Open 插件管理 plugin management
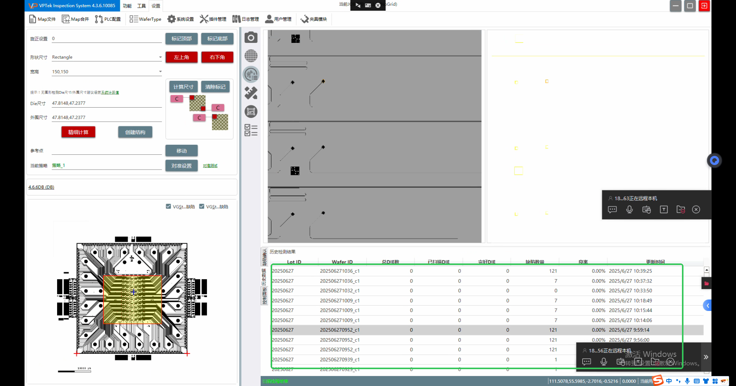736x386 pixels. pos(213,19)
